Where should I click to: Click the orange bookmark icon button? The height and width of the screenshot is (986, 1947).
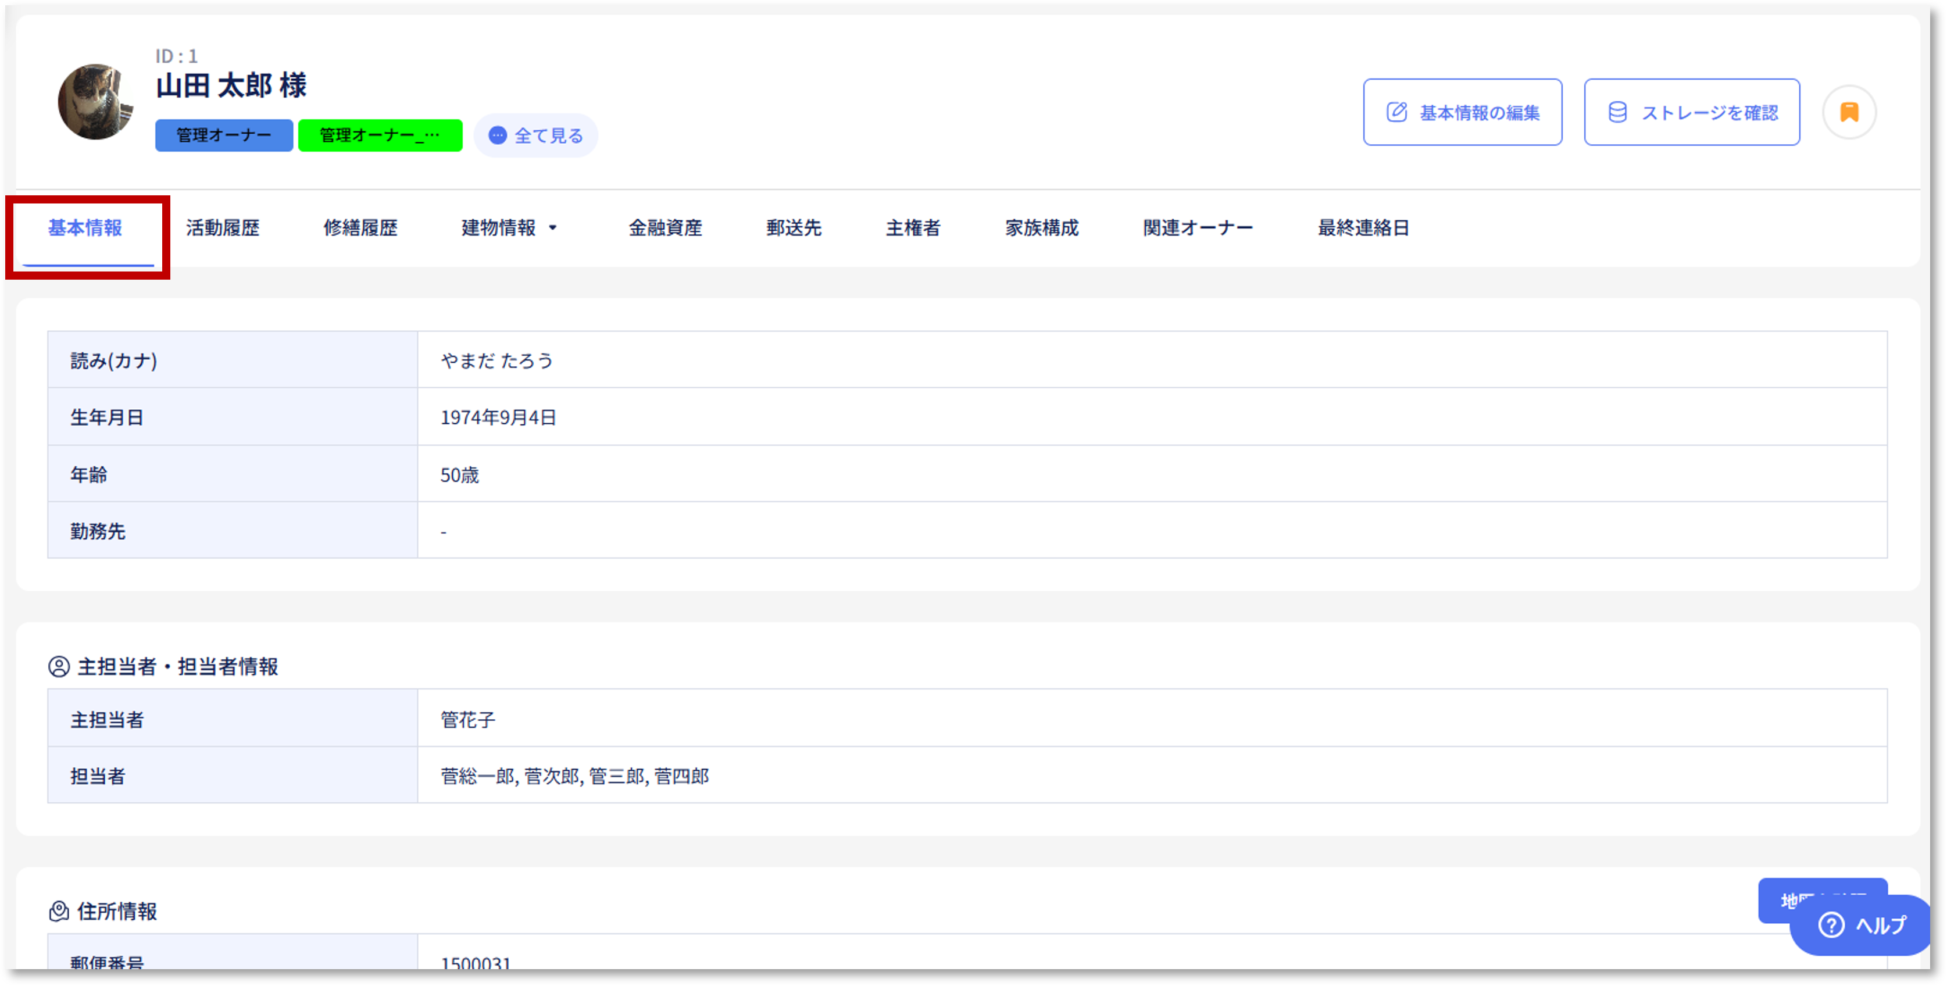click(1848, 113)
